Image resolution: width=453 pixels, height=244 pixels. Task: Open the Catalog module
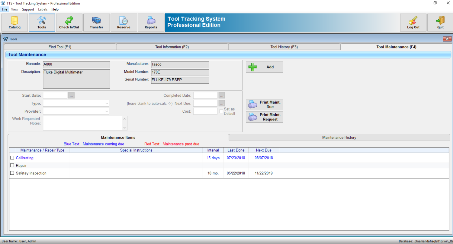(14, 22)
